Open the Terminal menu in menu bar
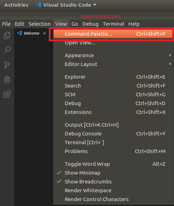The width and height of the screenshot is (174, 206). click(x=114, y=24)
